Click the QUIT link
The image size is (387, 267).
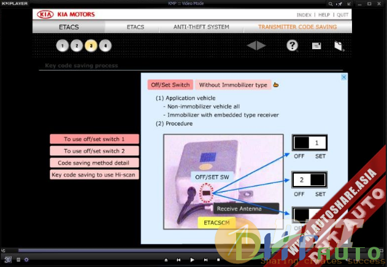tap(343, 15)
